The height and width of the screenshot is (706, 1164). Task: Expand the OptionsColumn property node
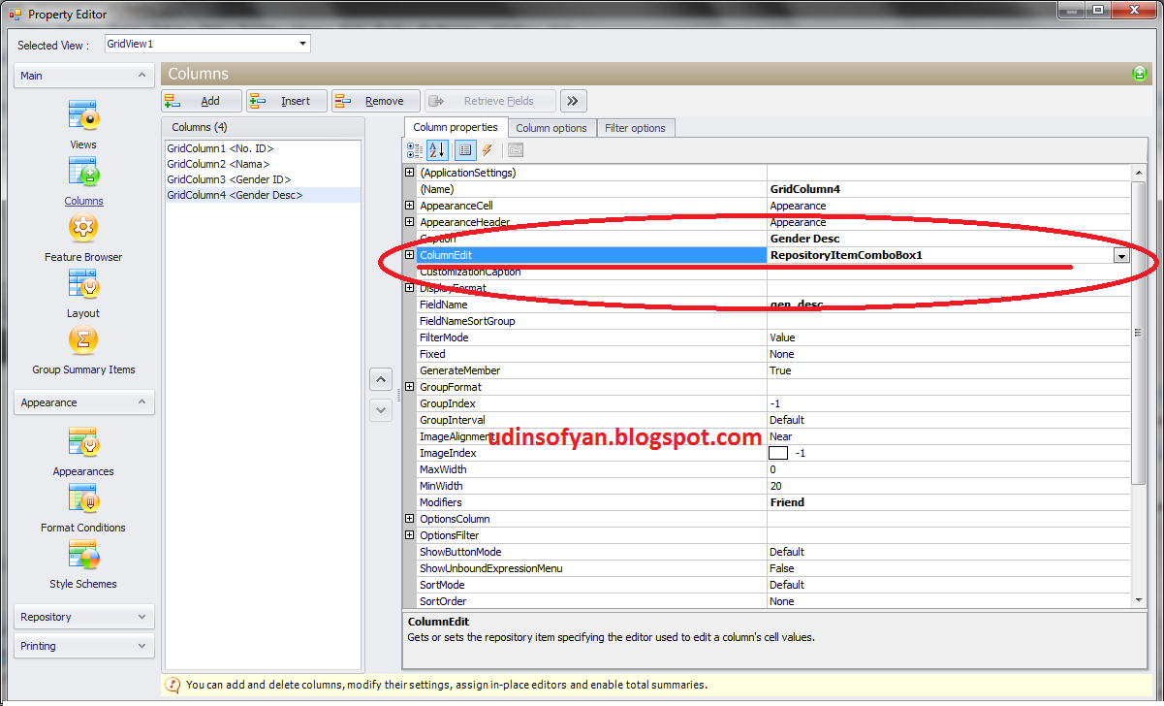[409, 519]
